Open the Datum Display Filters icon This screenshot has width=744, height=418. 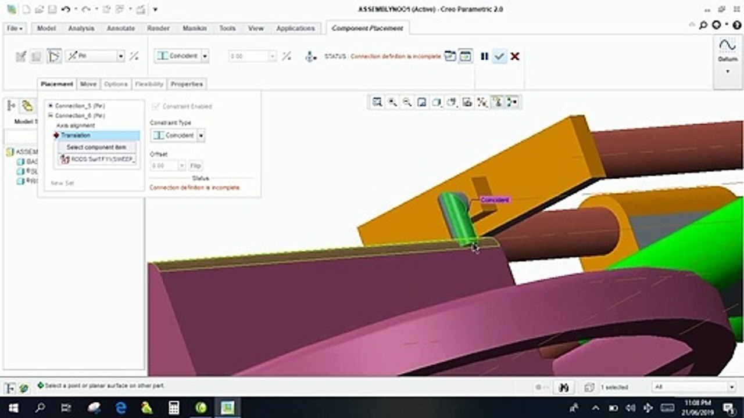coord(482,102)
